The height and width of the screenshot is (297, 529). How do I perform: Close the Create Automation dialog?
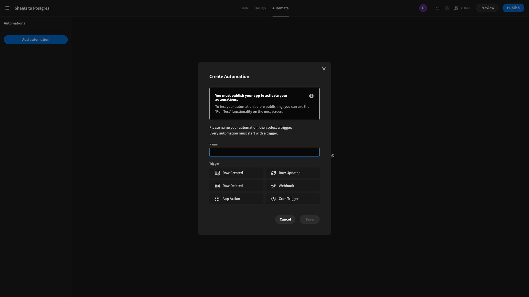click(324, 69)
